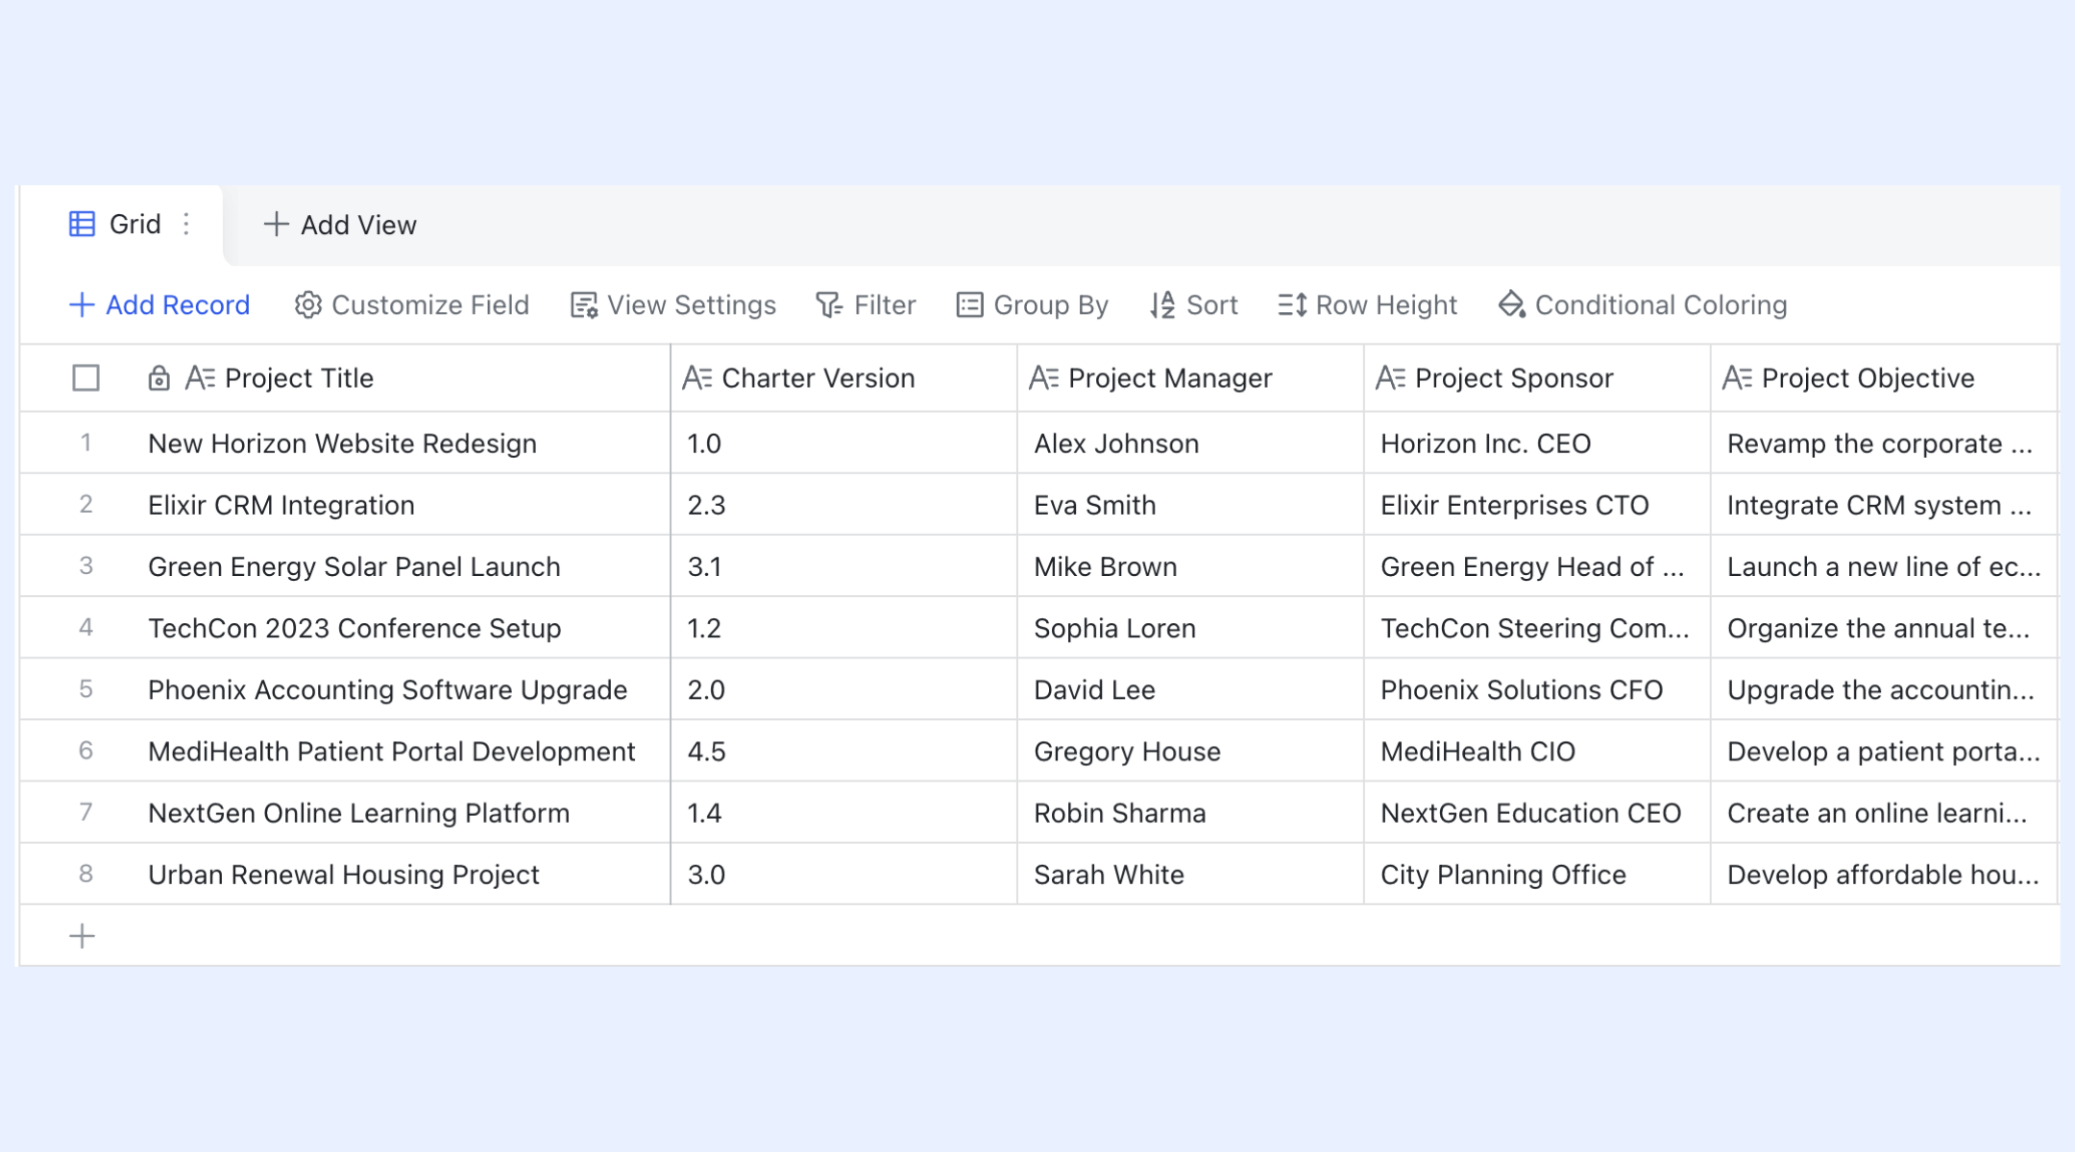Select row number 5
The image size is (2075, 1152).
[x=85, y=689]
